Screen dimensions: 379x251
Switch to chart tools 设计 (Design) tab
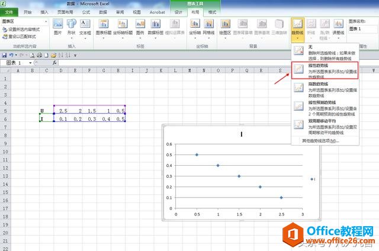point(178,12)
